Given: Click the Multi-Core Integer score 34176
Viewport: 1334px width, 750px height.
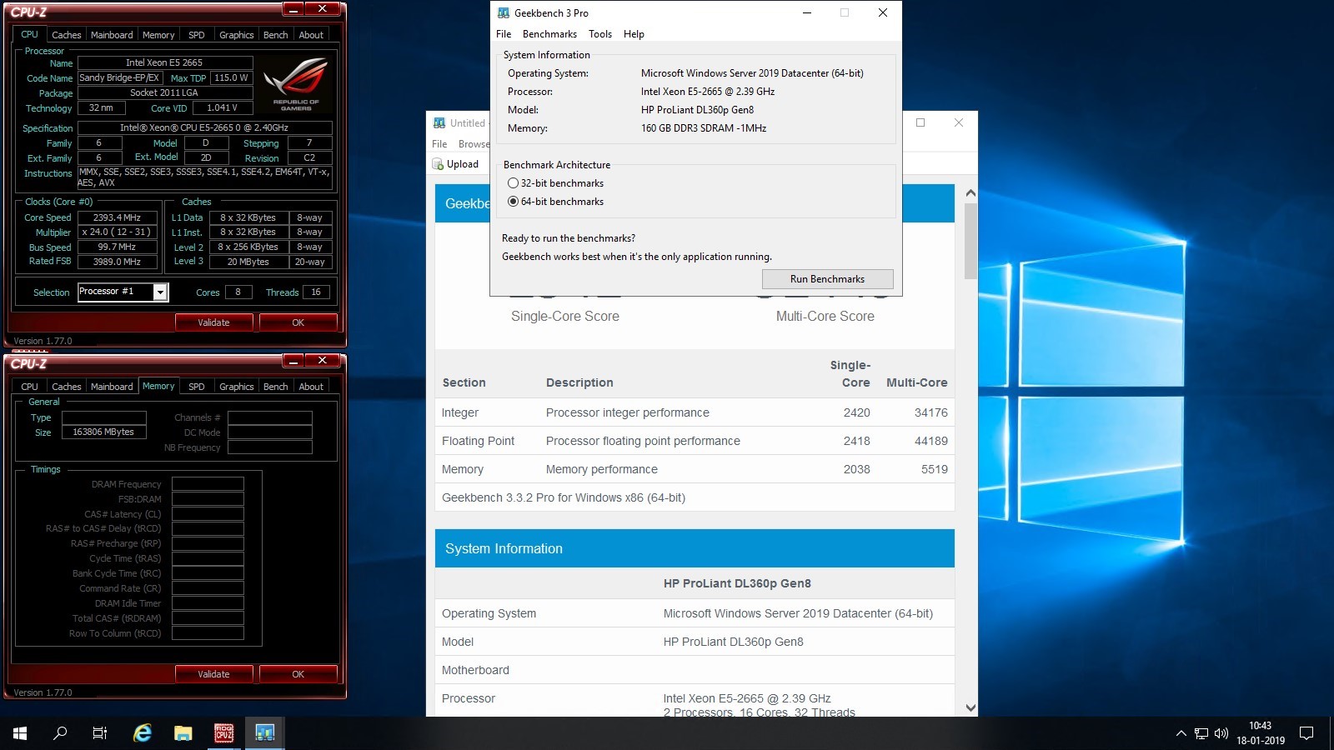Looking at the screenshot, I should (930, 412).
